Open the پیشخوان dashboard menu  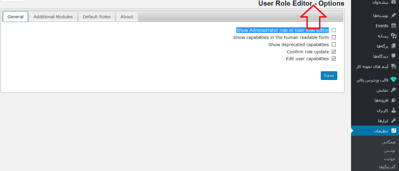point(375,2)
